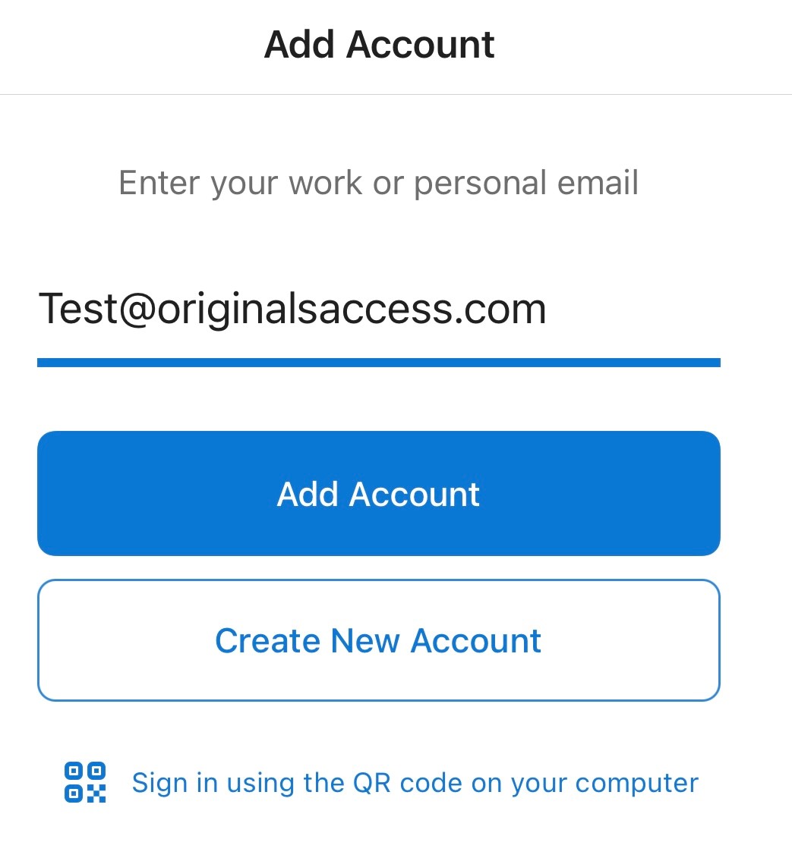
Task: Place cursor on 'Test' in the email field
Action: [x=77, y=310]
